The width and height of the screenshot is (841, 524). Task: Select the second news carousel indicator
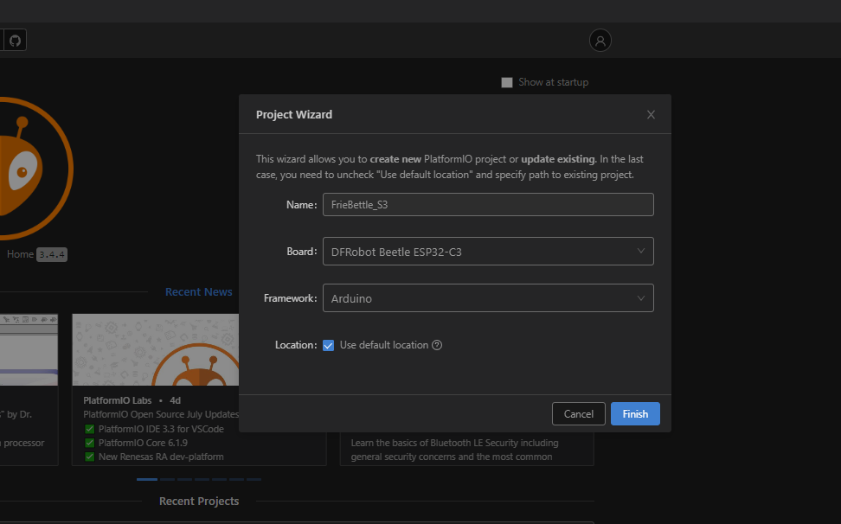[167, 480]
